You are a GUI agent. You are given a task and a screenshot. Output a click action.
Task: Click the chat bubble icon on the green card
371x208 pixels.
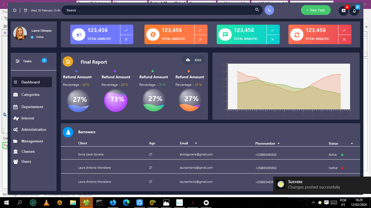225,34
